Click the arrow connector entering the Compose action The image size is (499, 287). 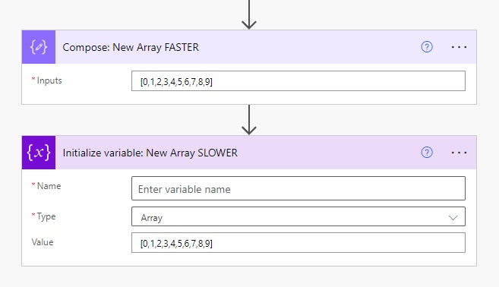coord(249,14)
